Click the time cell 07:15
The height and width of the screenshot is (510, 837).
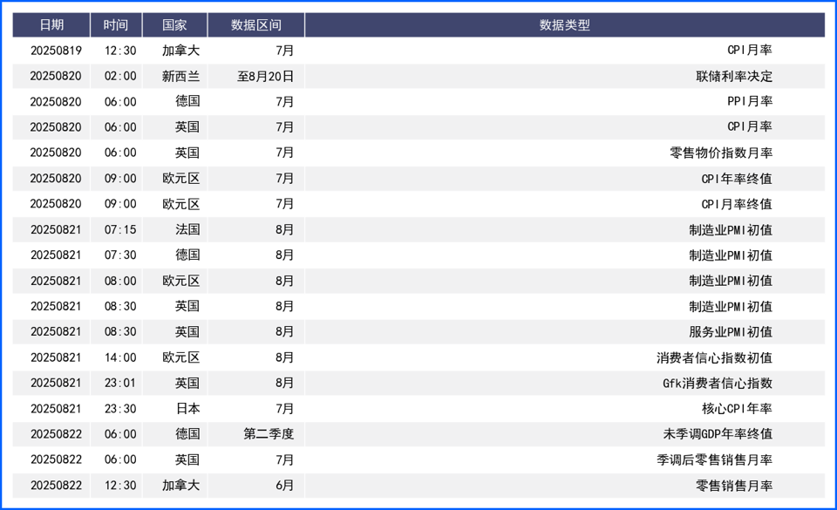point(120,229)
